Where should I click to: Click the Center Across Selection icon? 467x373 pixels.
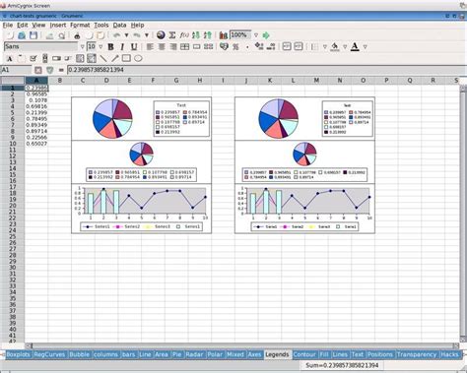(x=185, y=47)
